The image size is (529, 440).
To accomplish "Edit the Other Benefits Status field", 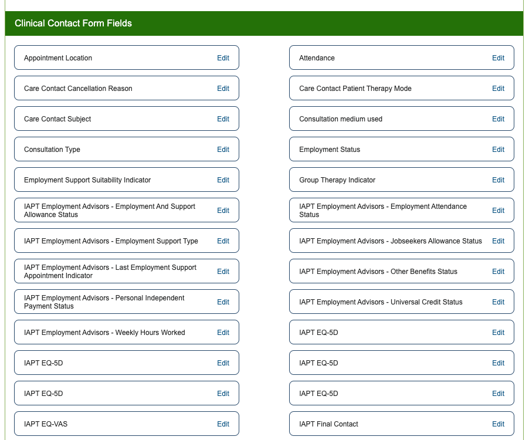I will point(498,272).
